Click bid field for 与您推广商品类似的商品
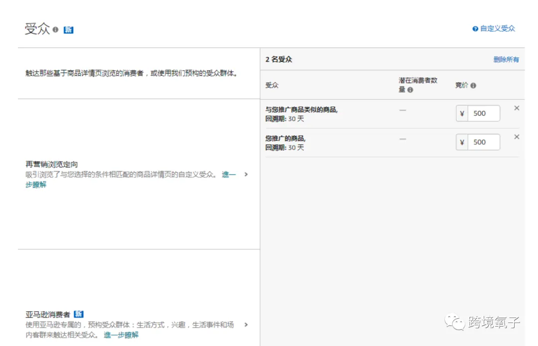 484,113
